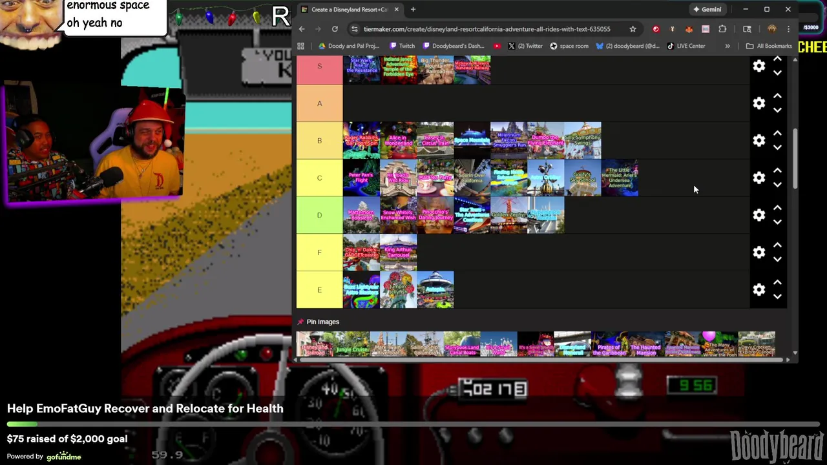
Task: Move tier D row down
Action: point(777,222)
